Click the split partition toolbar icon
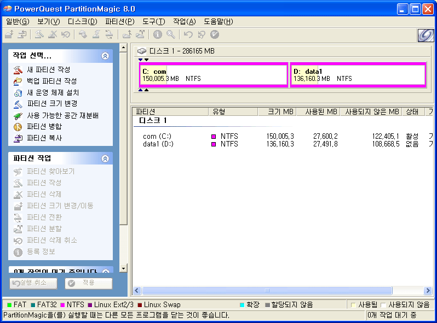 [140, 34]
